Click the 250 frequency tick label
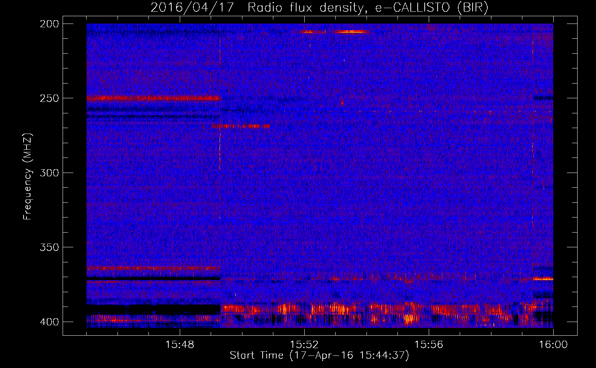Viewport: 596px width, 368px height. point(49,98)
